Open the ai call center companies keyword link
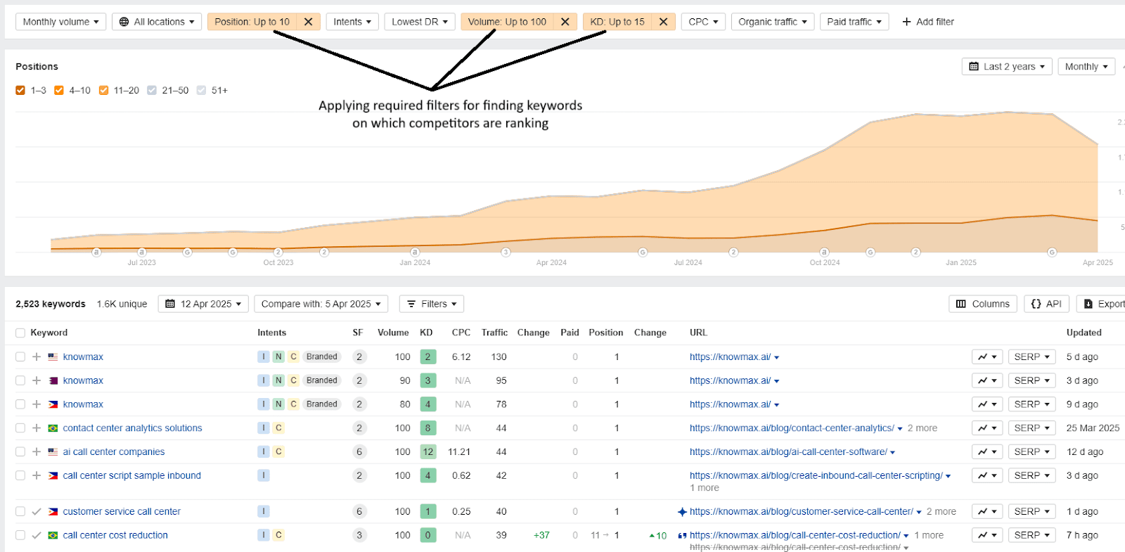 pos(114,452)
